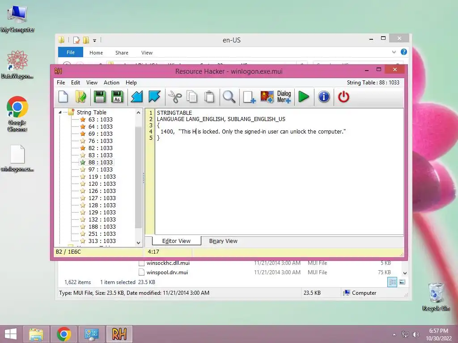Viewport: 458px width, 343px height.
Task: Click the tree panel scrollbar up arrow
Action: pyautogui.click(x=139, y=112)
